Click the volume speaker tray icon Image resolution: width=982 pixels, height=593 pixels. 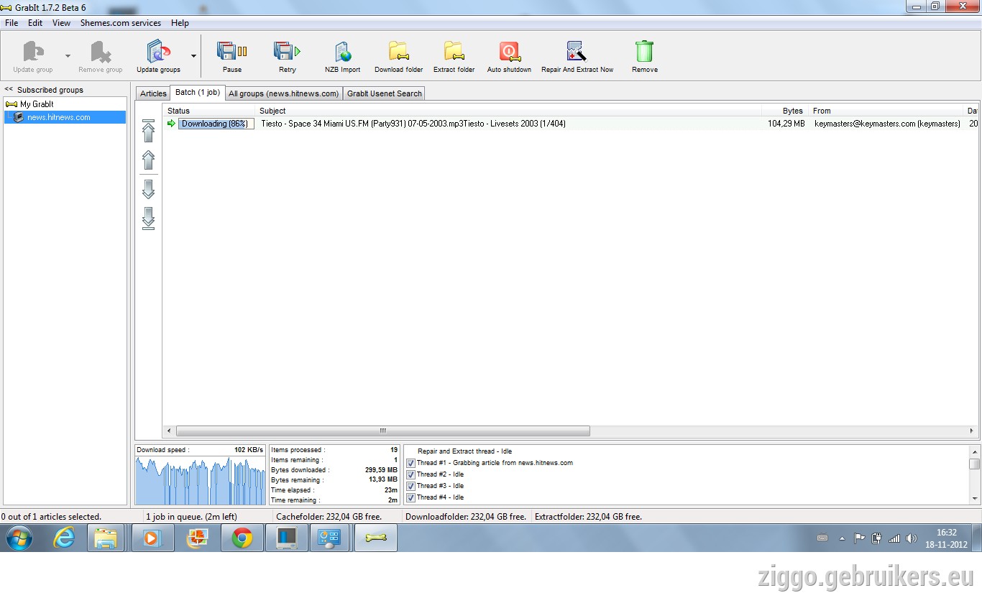coord(912,538)
